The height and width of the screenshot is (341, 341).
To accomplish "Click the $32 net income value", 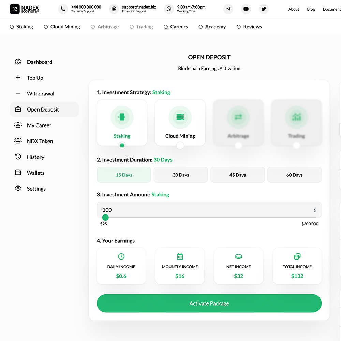I will 239,276.
